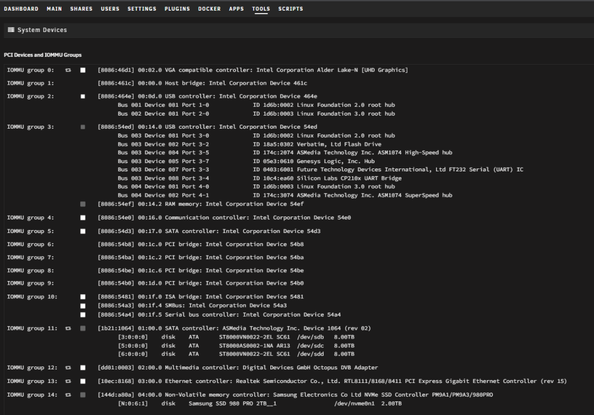The width and height of the screenshot is (594, 415).
Task: Select the PCI bridge 54ba row
Action: pyautogui.click(x=201, y=257)
